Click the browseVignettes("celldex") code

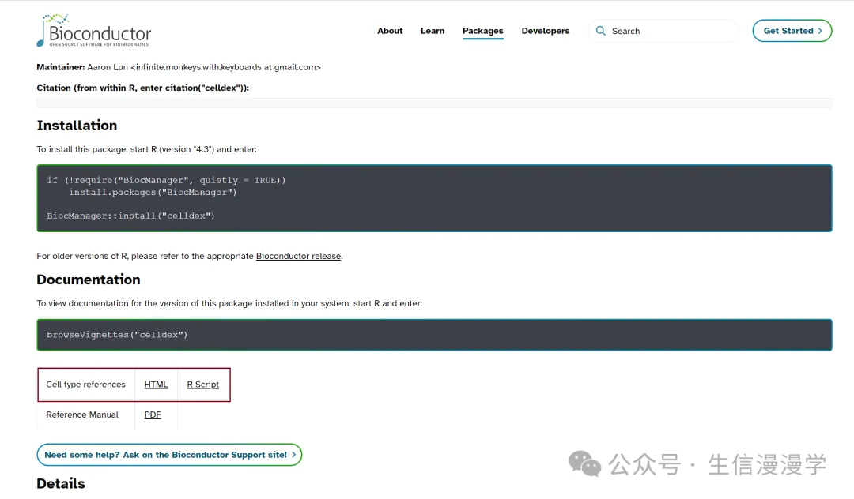click(117, 335)
